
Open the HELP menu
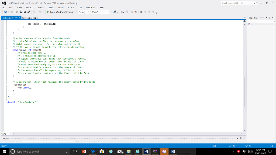101,8
